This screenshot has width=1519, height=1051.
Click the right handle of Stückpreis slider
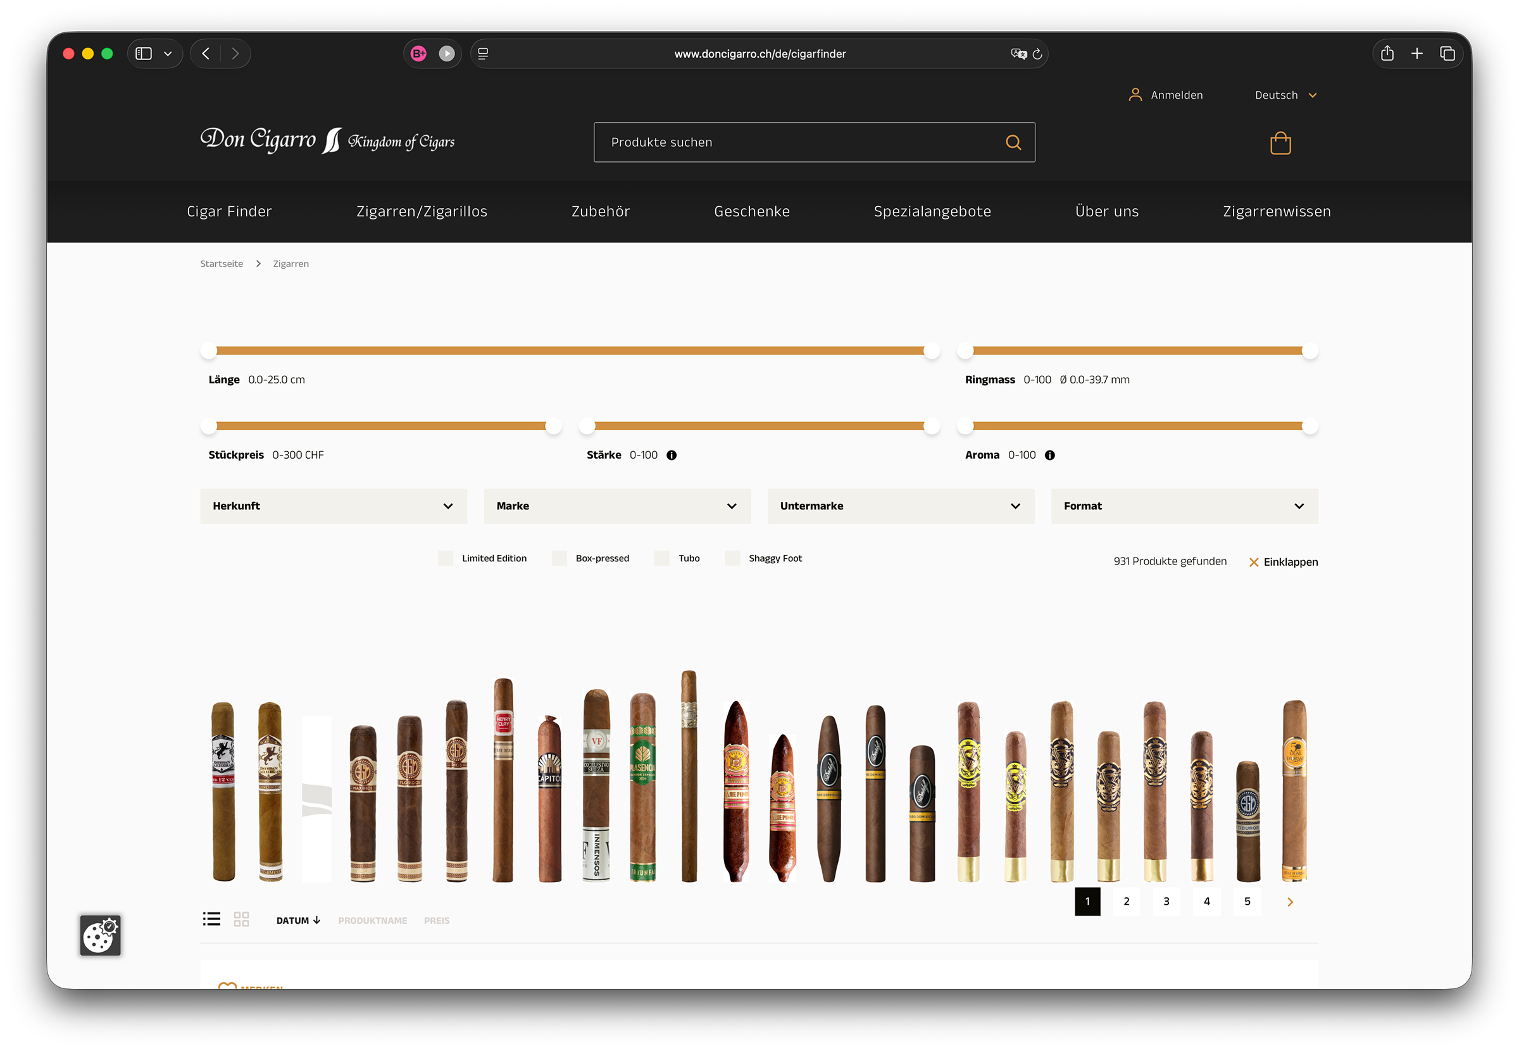tap(553, 426)
